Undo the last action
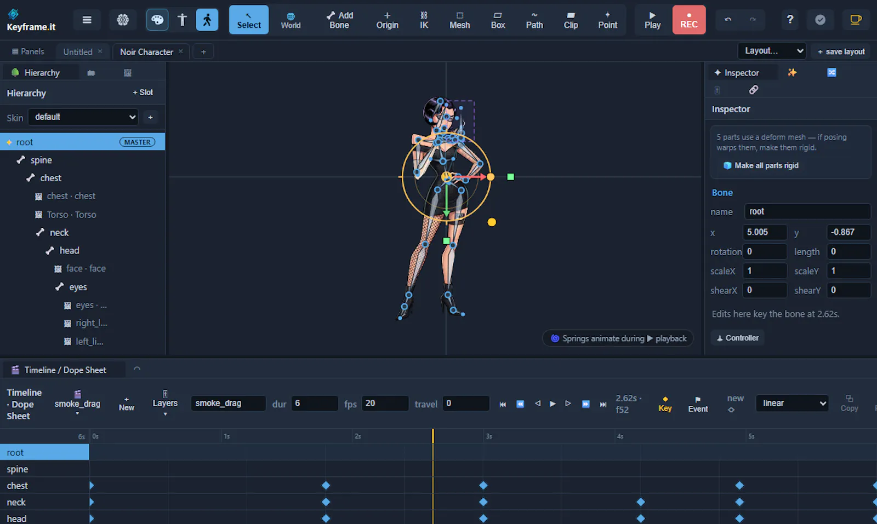Viewport: 877px width, 524px height. click(x=728, y=20)
